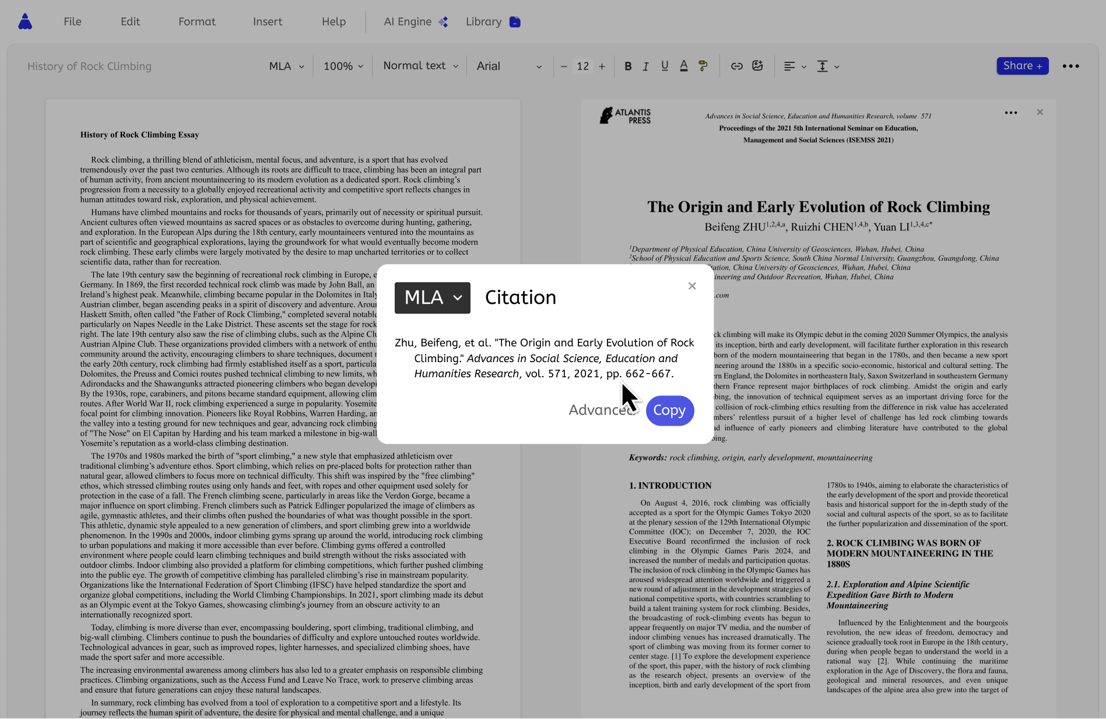Open the source panel three-dot menu

[x=1011, y=113]
